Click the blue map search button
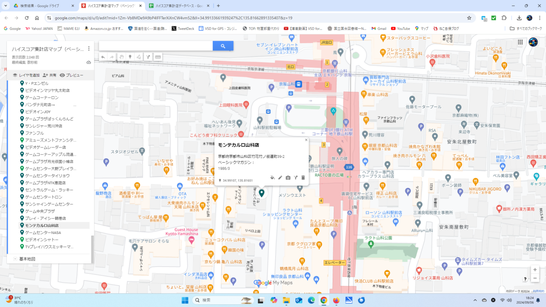 [x=223, y=46]
